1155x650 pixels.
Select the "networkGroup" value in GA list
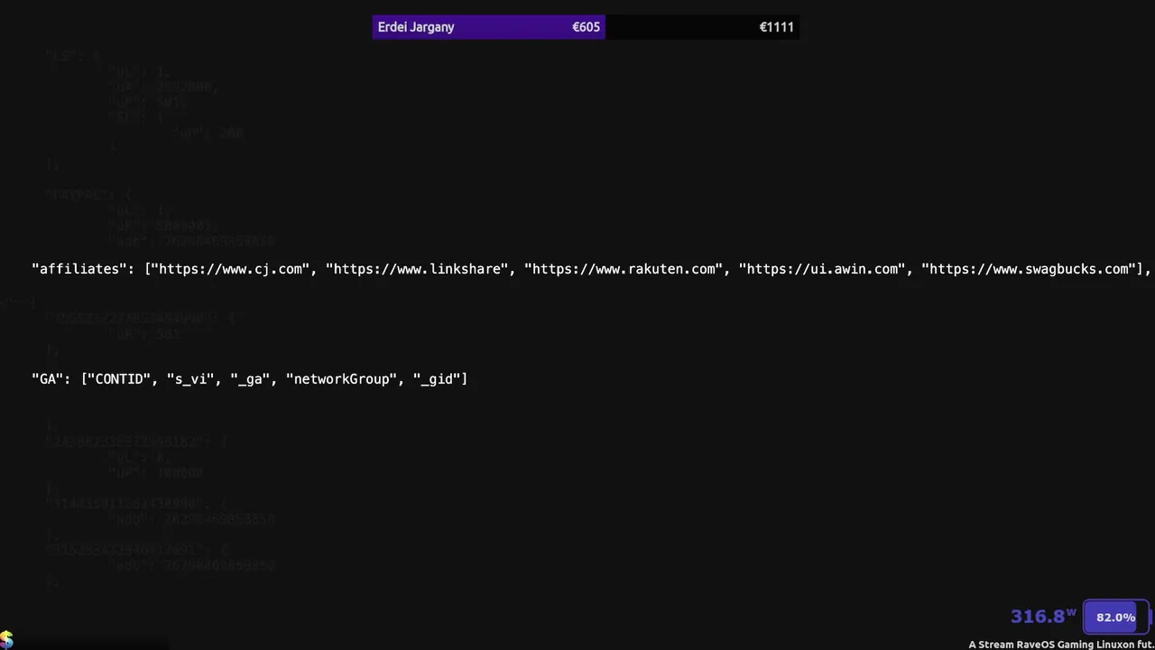coord(342,379)
